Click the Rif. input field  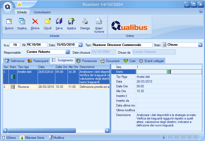click(x=36, y=45)
